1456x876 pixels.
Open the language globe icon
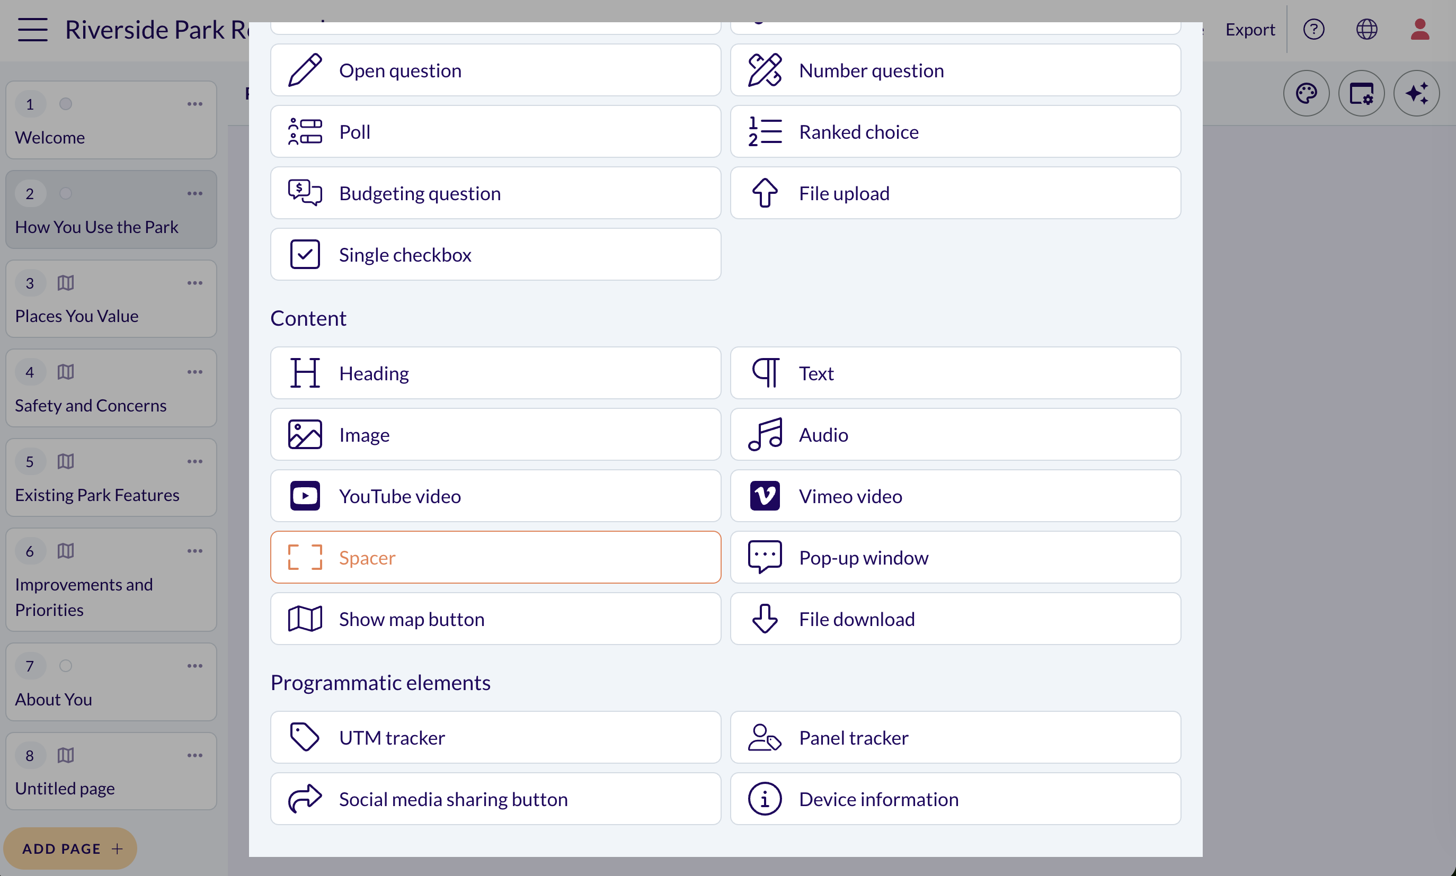click(1367, 30)
